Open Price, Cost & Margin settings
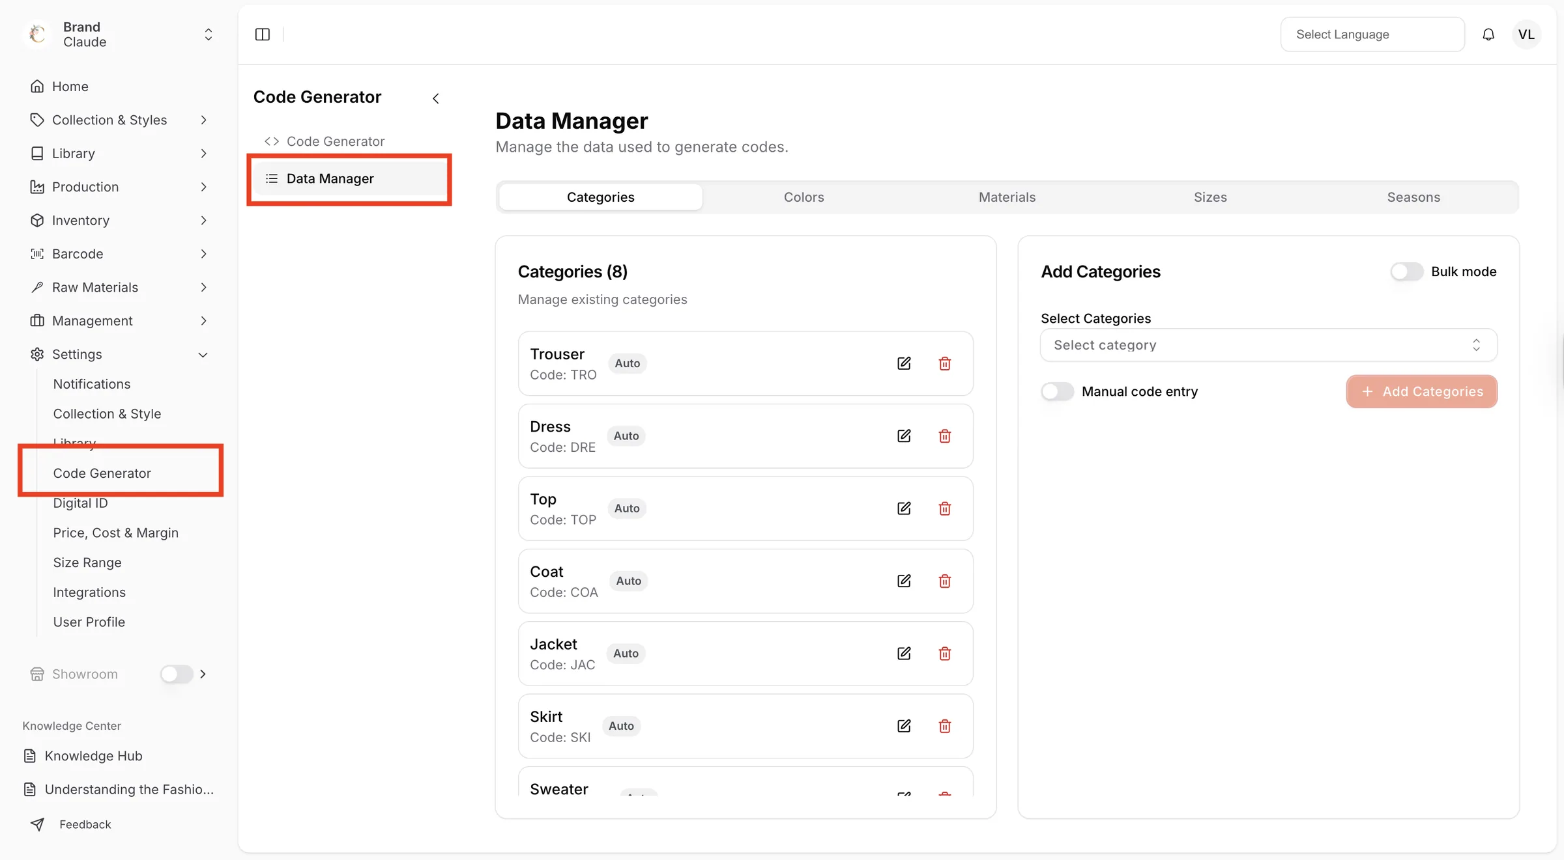1564x860 pixels. coord(115,533)
